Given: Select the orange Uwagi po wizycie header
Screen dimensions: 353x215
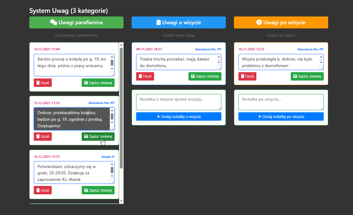Looking at the screenshot, I should (281, 22).
